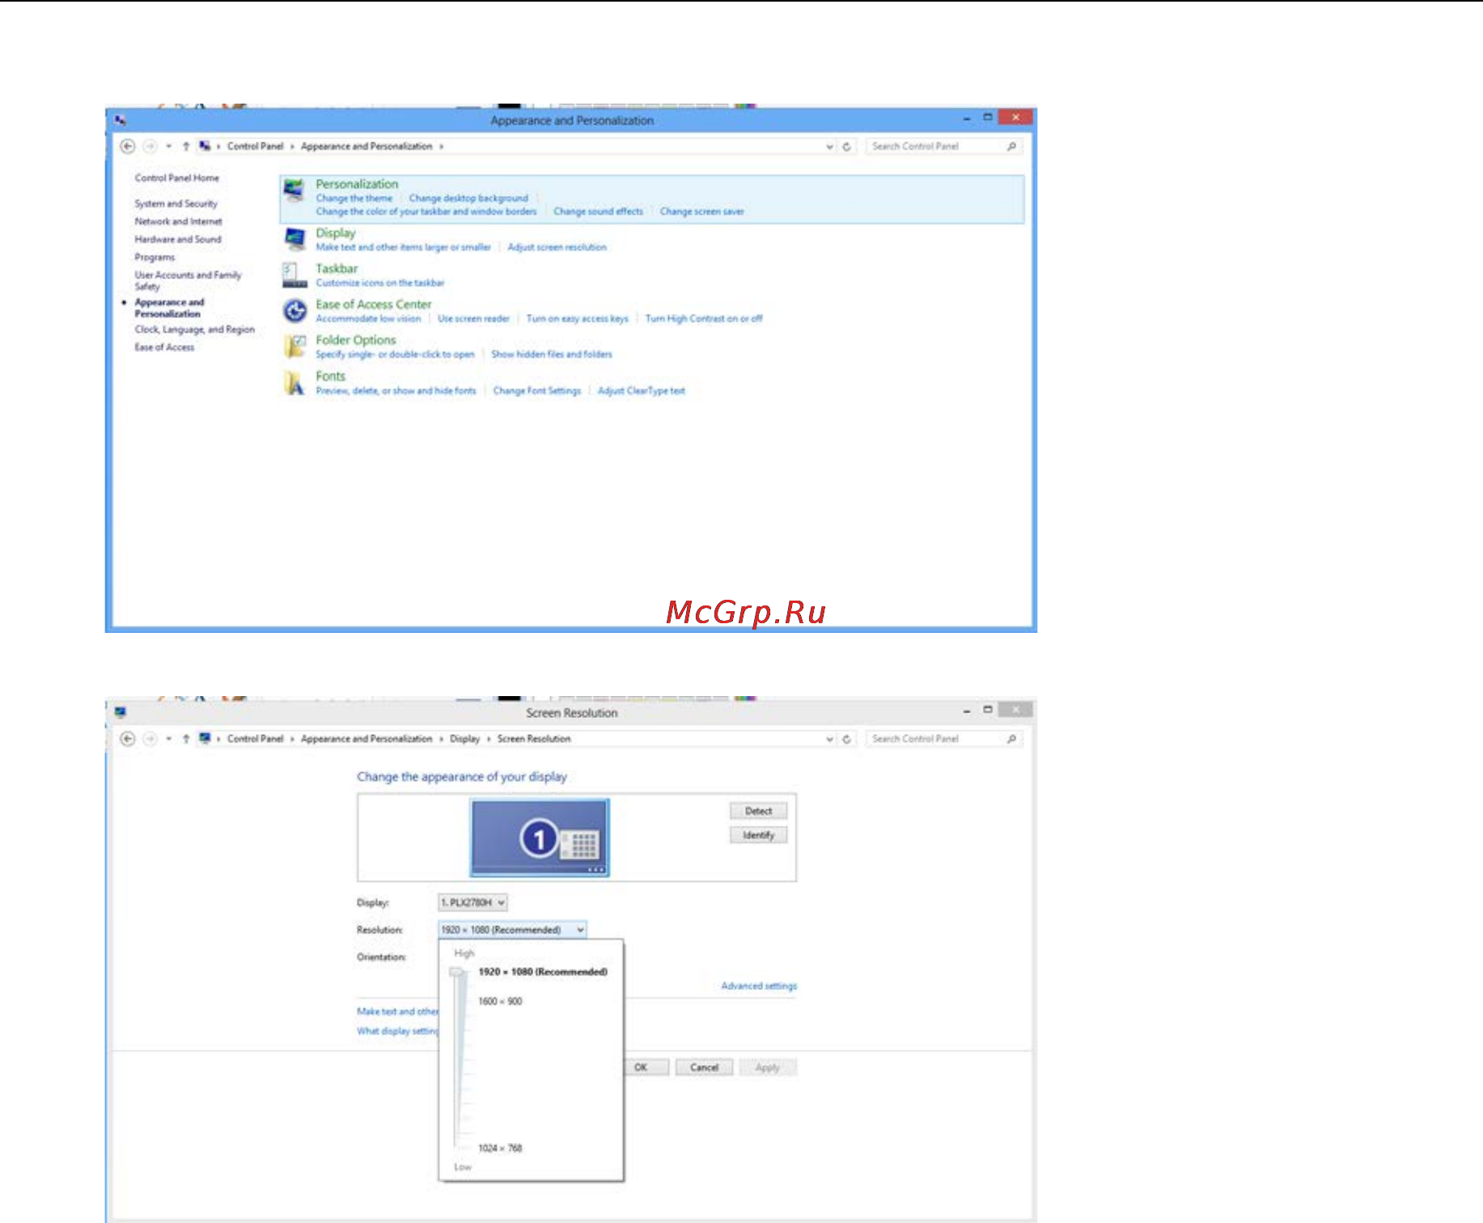Click the Fonts category icon

(294, 383)
